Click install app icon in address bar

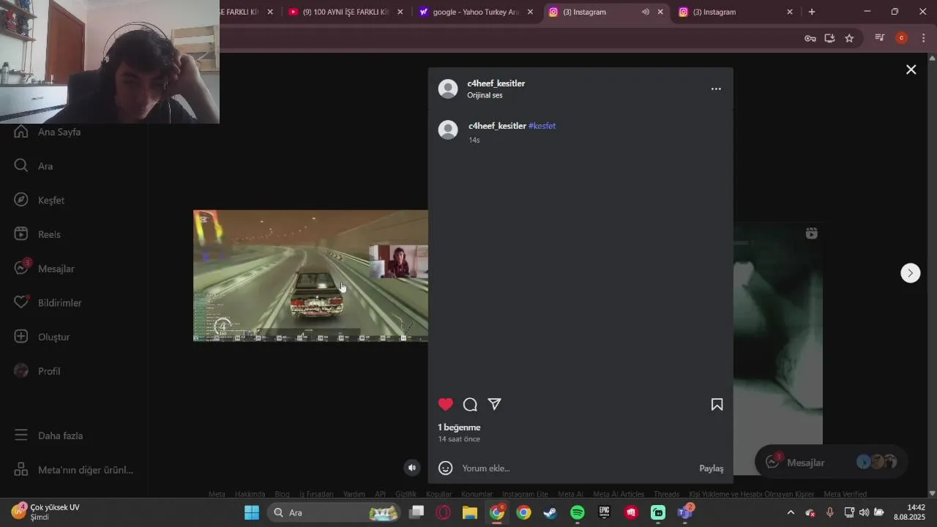coord(829,38)
